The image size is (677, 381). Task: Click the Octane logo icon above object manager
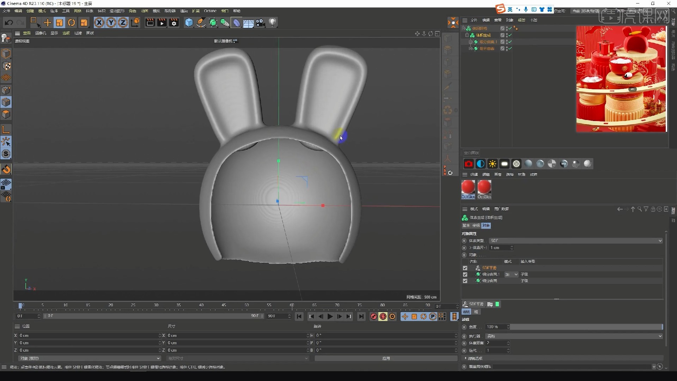click(x=453, y=23)
